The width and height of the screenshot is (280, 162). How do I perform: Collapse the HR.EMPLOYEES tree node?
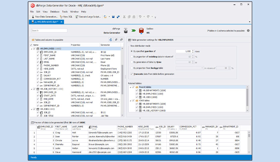31,49
